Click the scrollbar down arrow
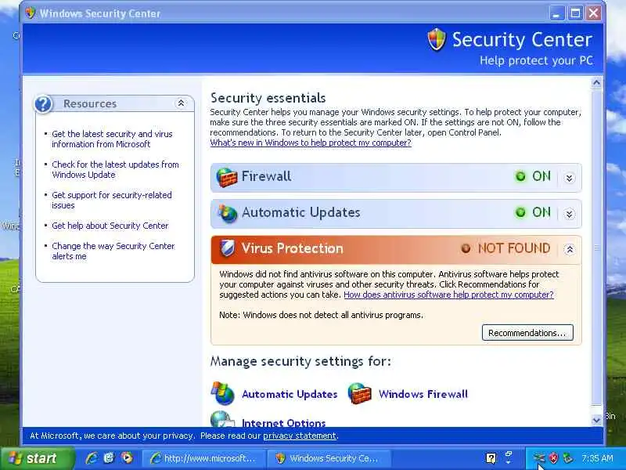Screen dimensions: 626x470 (596, 420)
